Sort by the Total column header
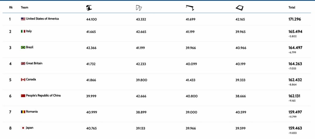This screenshot has height=139, width=315. click(292, 7)
